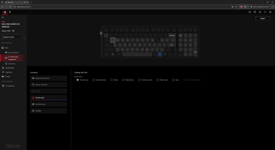Click the Keys keyboard icon in sidebar
Viewport: 275px width, 150px height.
3,48
